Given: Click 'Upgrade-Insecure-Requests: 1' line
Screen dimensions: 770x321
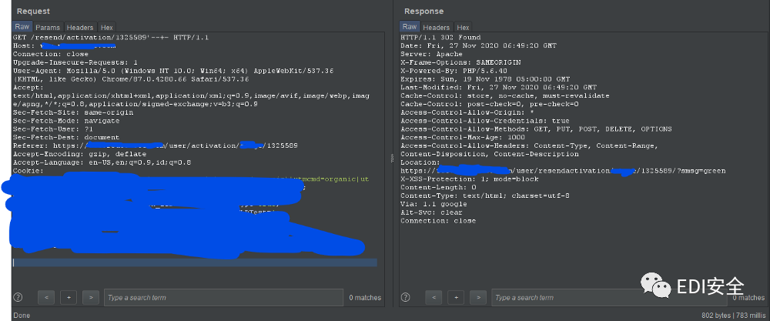Looking at the screenshot, I should pyautogui.click(x=75, y=62).
